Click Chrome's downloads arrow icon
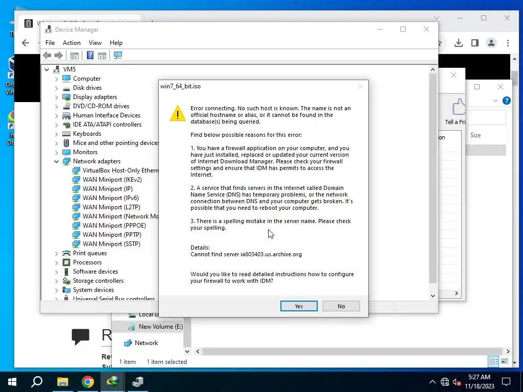This screenshot has width=523, height=392. click(459, 43)
